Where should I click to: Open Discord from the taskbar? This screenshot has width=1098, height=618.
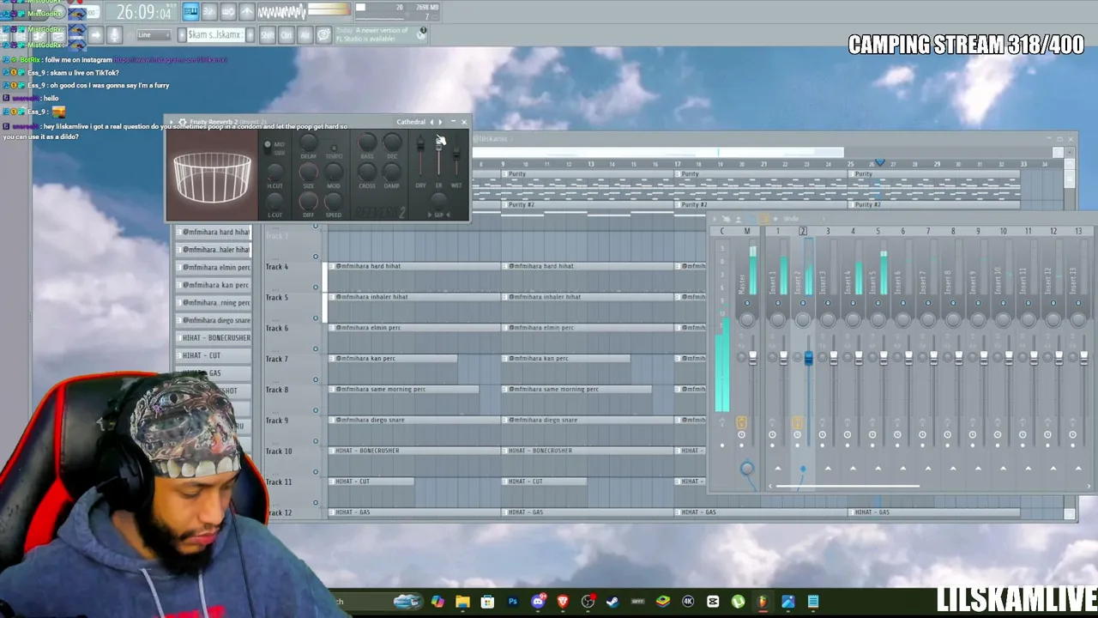click(x=538, y=602)
